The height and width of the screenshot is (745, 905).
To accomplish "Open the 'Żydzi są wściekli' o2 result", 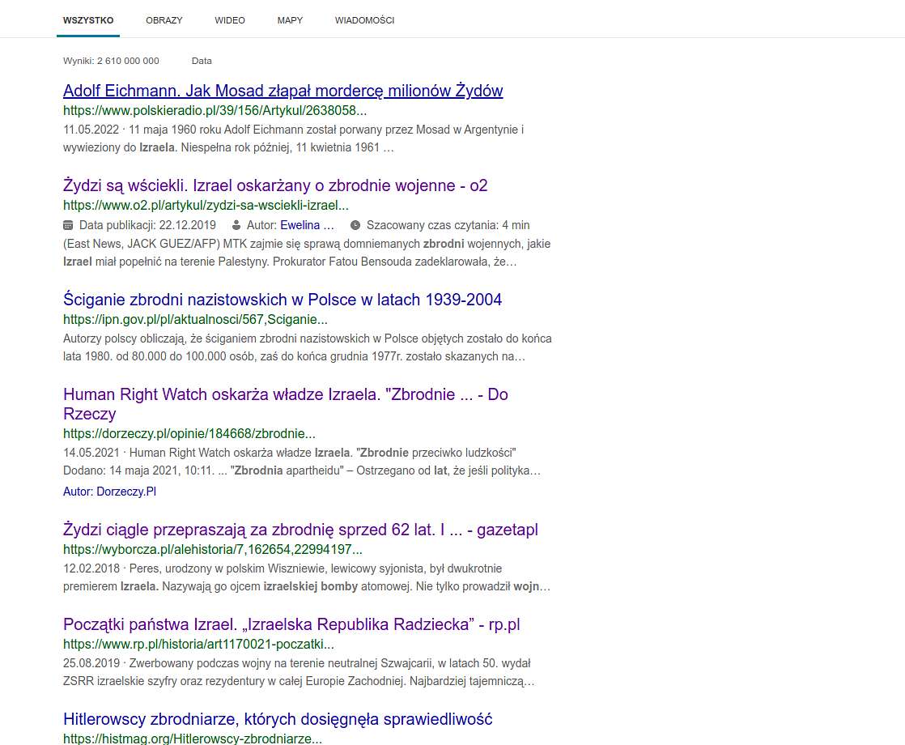I will point(275,185).
